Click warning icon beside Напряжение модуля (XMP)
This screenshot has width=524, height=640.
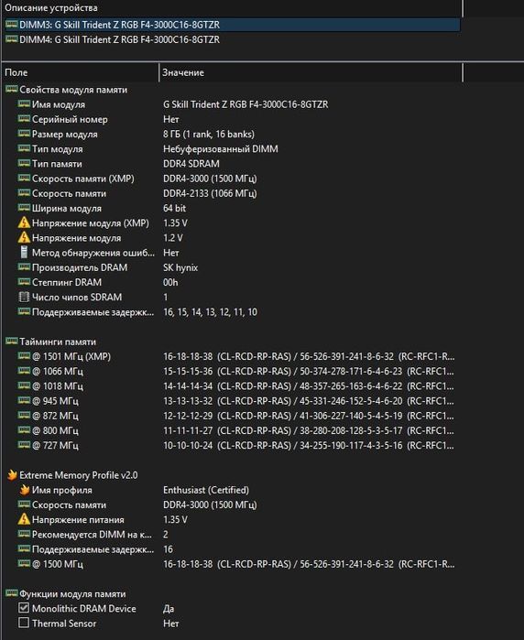point(24,222)
